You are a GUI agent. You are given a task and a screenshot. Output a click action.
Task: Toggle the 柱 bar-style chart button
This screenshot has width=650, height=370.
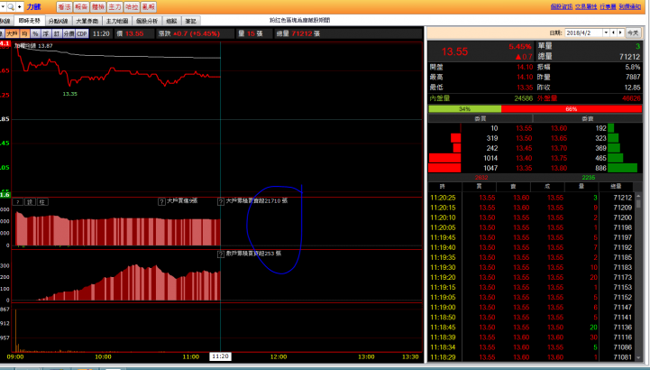coord(42,202)
